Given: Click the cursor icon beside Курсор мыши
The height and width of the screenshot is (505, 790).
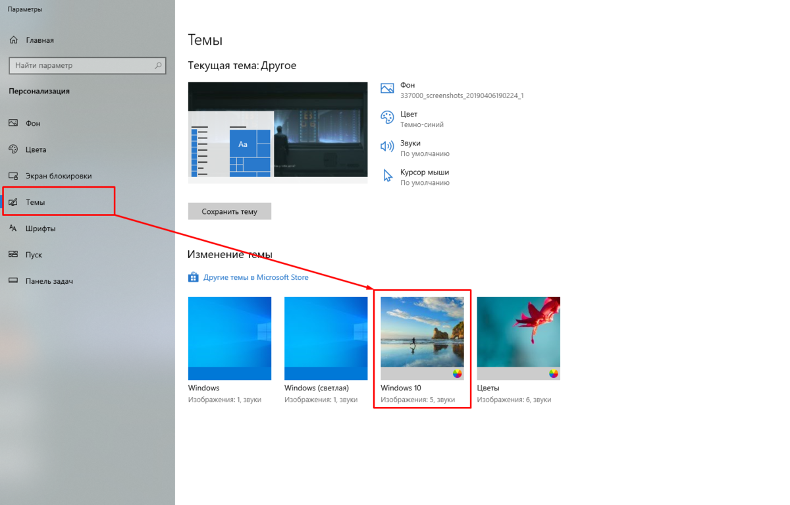Looking at the screenshot, I should tap(387, 175).
